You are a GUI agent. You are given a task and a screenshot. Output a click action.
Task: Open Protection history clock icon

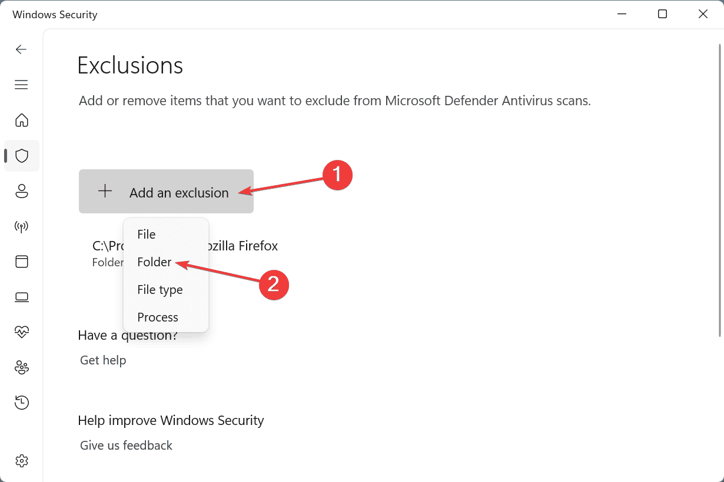point(22,403)
